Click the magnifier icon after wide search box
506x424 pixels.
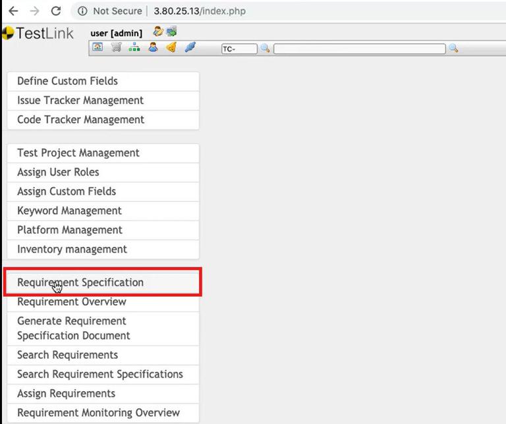point(453,48)
